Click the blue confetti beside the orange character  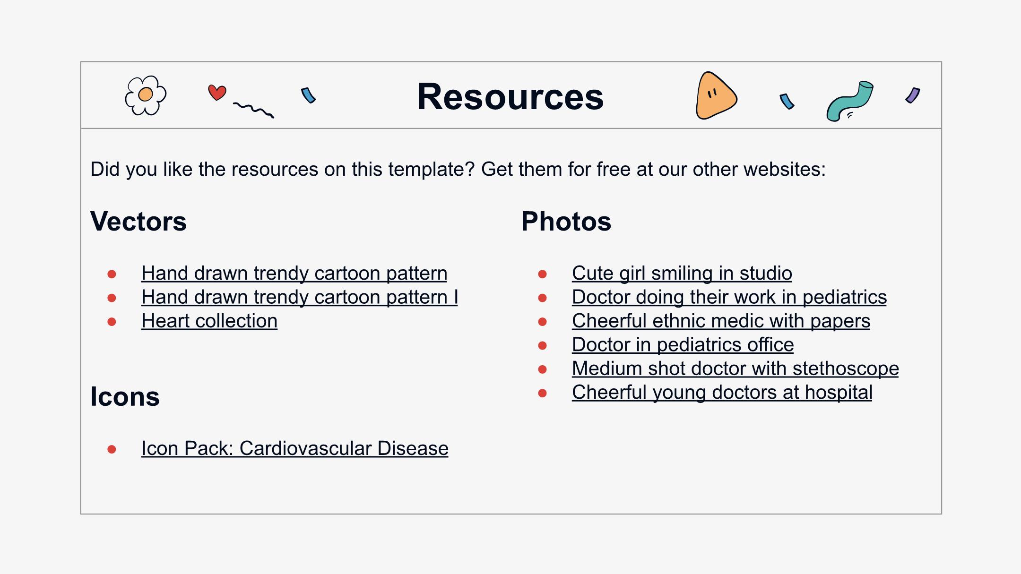(x=787, y=101)
